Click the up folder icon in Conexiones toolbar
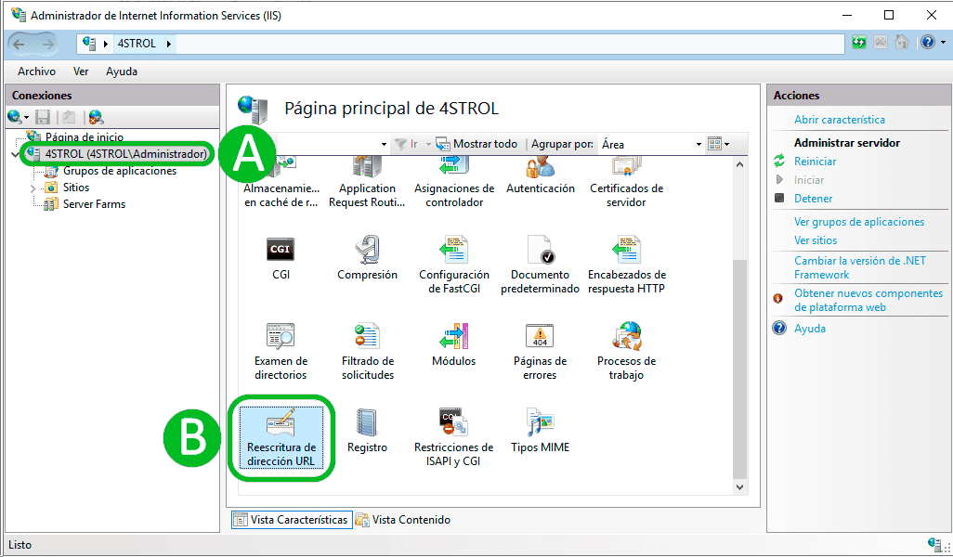 (70, 117)
